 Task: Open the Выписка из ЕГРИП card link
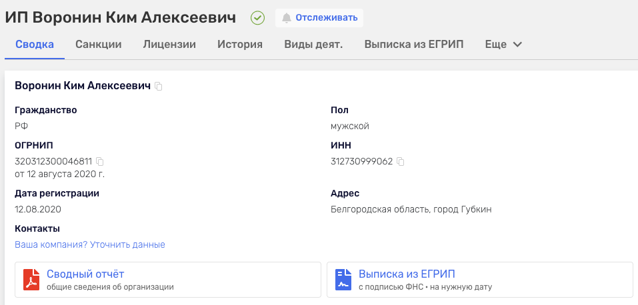tap(407, 274)
